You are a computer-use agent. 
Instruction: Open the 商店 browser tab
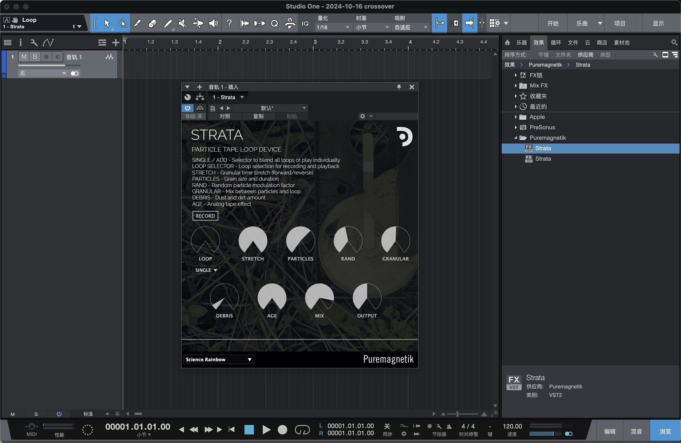pyautogui.click(x=602, y=43)
